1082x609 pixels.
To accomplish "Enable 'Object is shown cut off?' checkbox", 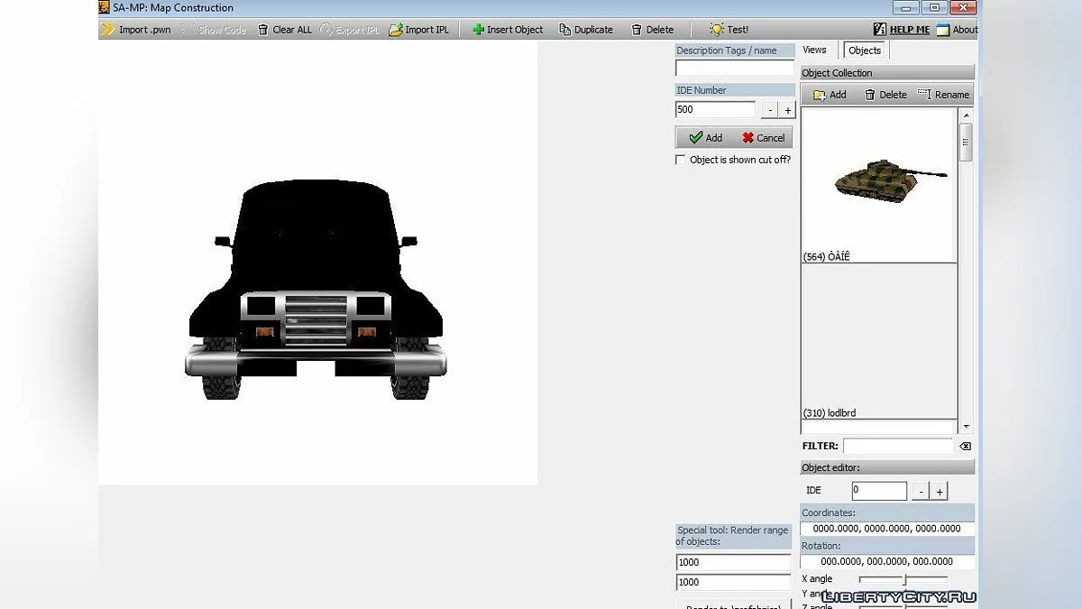I will tap(681, 160).
